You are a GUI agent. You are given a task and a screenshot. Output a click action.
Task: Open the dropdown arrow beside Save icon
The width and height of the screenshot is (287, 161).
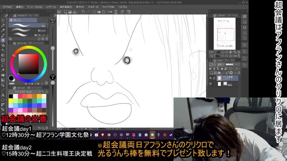point(78,12)
